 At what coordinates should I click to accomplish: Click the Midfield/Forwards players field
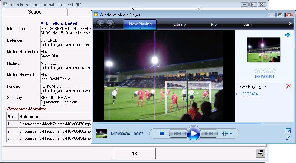[x=66, y=77]
